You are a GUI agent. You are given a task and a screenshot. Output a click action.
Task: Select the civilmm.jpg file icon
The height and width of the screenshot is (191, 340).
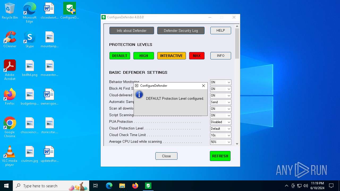click(29, 154)
